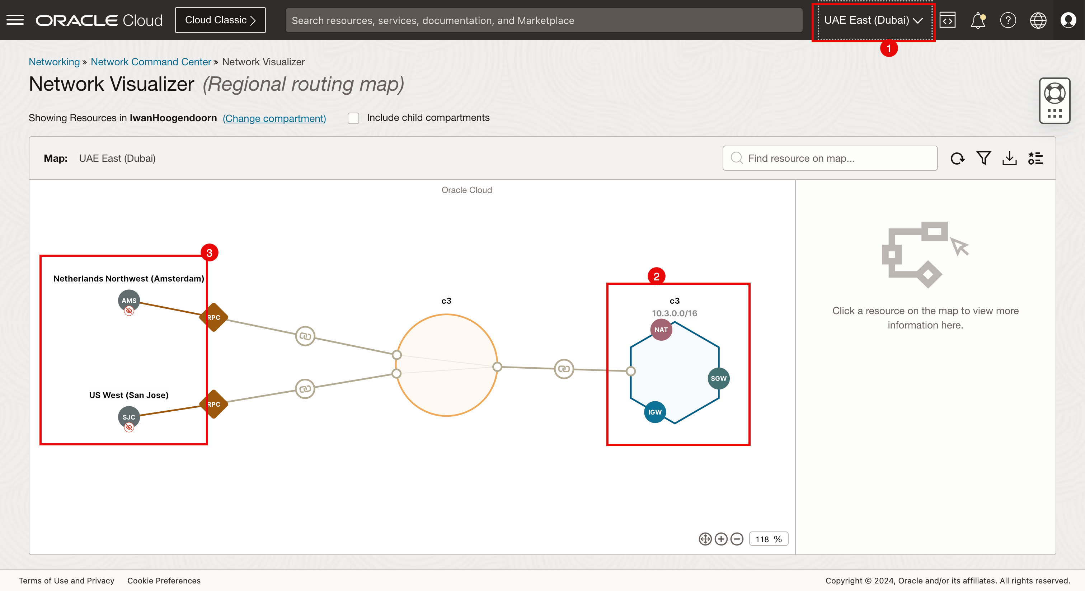Toggle hidden-eye icon under AMS node

(x=129, y=311)
